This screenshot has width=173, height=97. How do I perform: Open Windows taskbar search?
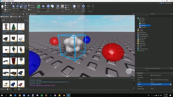tap(6, 95)
